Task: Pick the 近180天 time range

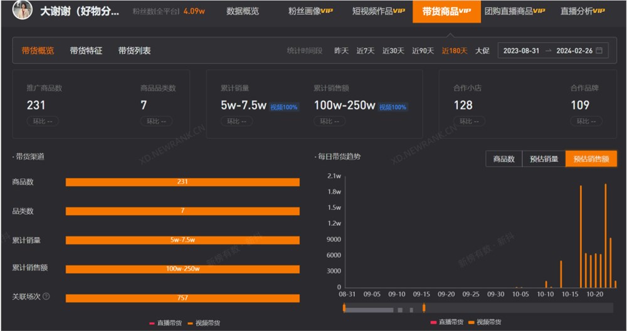Action: point(455,51)
